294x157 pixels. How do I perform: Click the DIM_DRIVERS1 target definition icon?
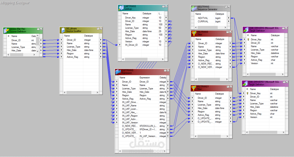(245, 83)
